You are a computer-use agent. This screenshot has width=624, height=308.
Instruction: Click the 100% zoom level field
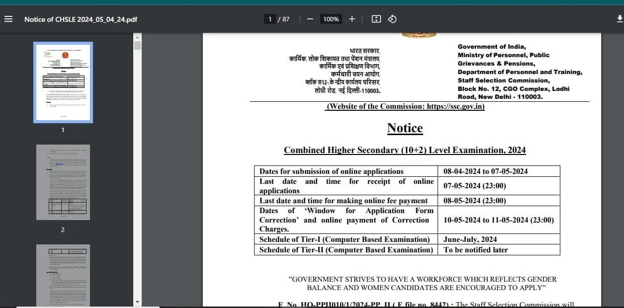pos(331,19)
